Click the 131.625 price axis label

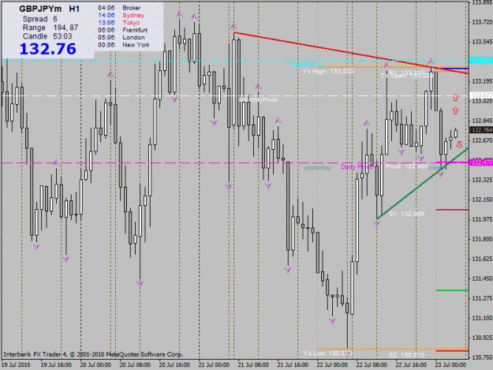click(482, 259)
